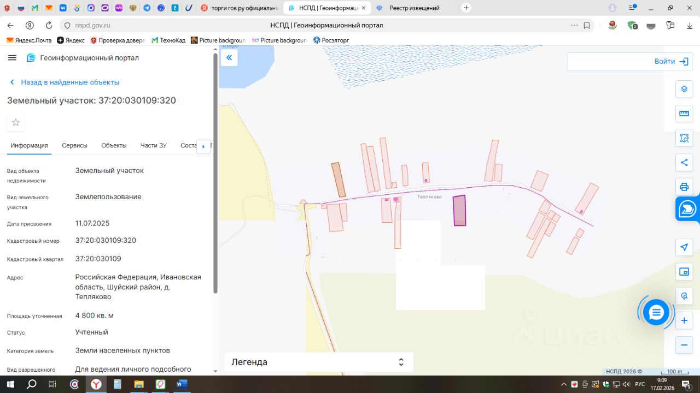Viewport: 700px width, 393px height.
Task: Open the blue side-panel assistant widget
Action: coord(688,209)
